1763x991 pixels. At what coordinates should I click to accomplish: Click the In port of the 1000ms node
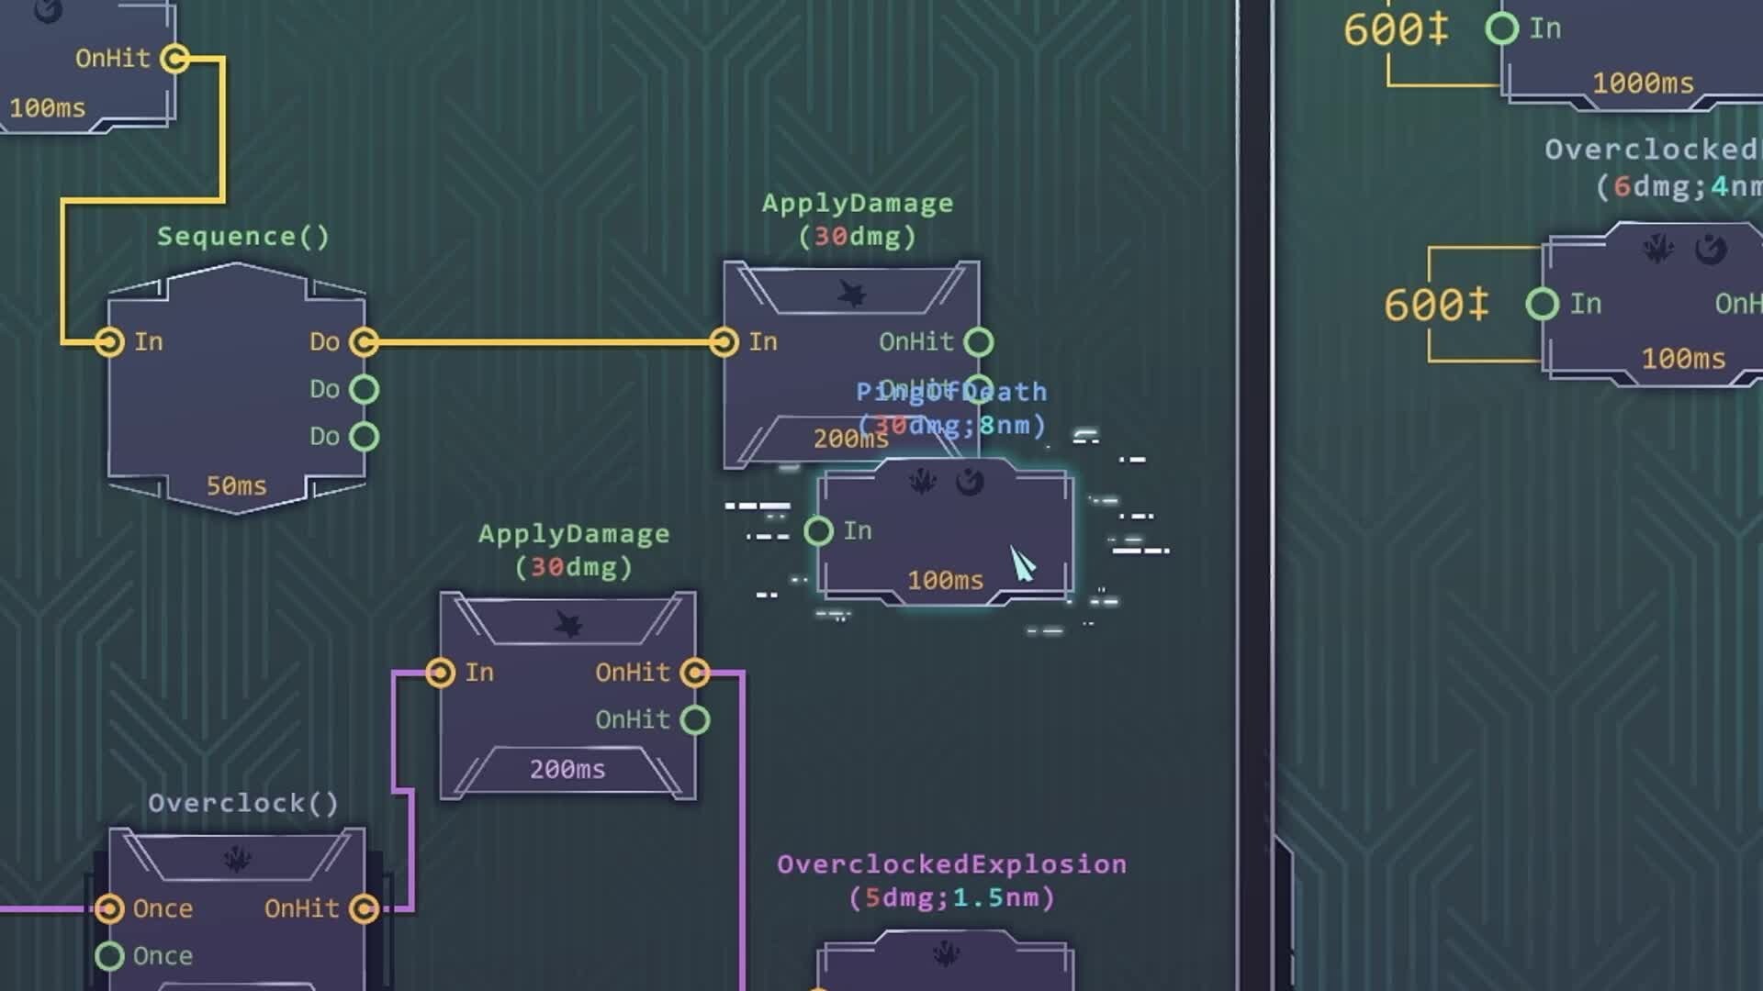[x=1502, y=28]
